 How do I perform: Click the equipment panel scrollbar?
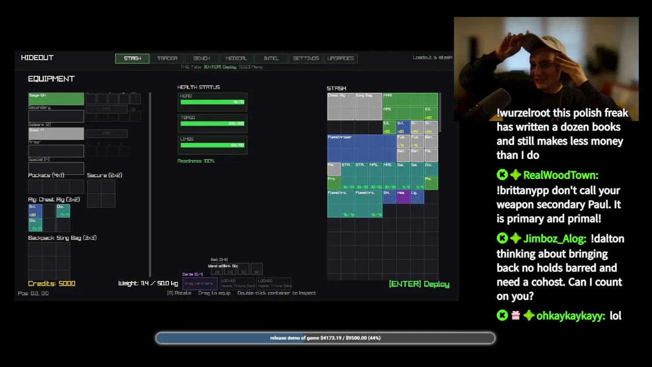click(x=150, y=185)
